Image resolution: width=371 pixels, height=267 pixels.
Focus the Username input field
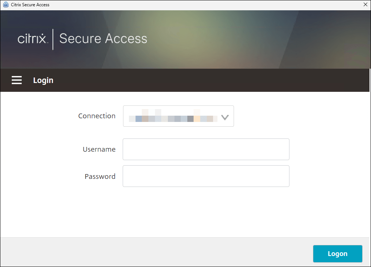(x=206, y=149)
